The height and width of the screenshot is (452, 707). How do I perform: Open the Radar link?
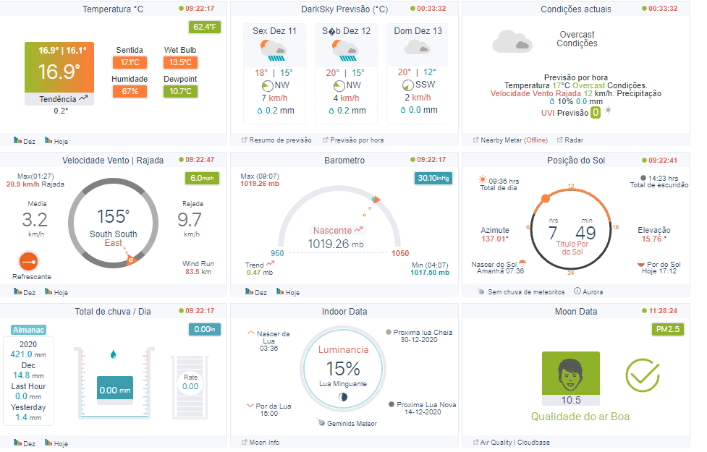point(573,140)
